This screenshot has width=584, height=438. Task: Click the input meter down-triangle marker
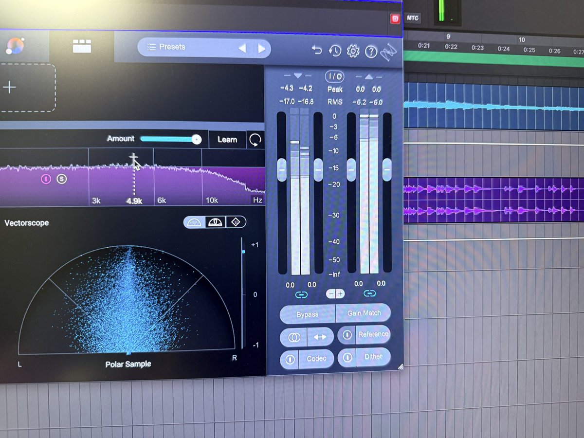[x=298, y=75]
